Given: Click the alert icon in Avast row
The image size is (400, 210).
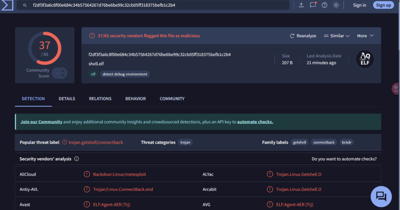Looking at the screenshot, I should (87, 205).
